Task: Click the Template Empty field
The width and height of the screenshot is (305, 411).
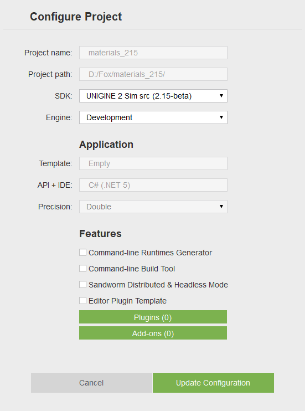Action: pos(153,163)
